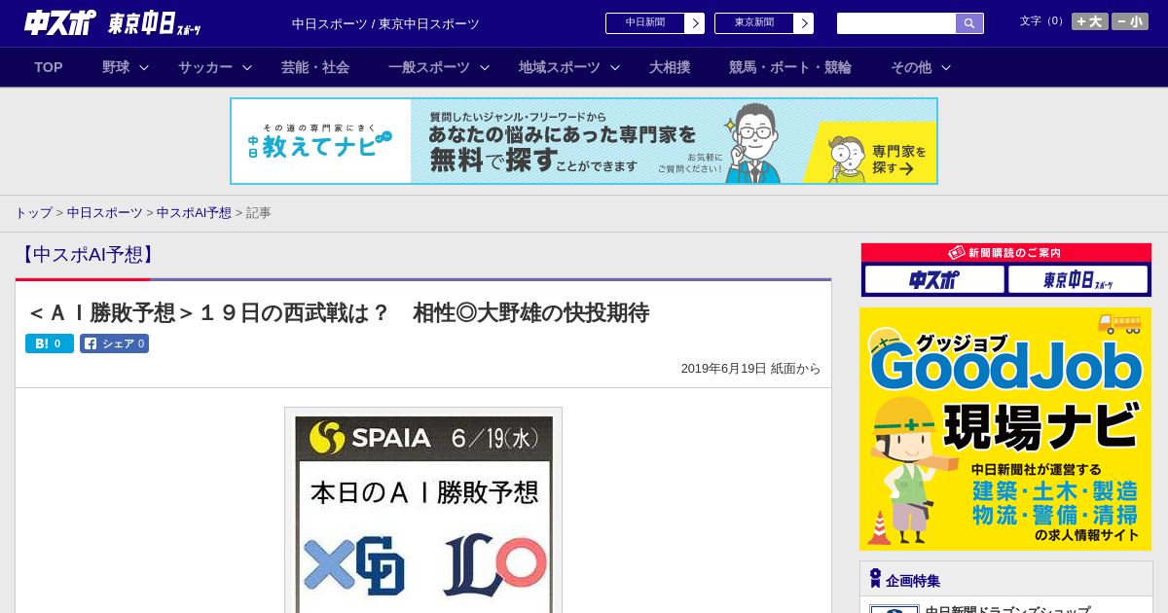Image resolution: width=1168 pixels, height=613 pixels.
Task: Open the 一般スポーツ menu
Action: tap(429, 67)
